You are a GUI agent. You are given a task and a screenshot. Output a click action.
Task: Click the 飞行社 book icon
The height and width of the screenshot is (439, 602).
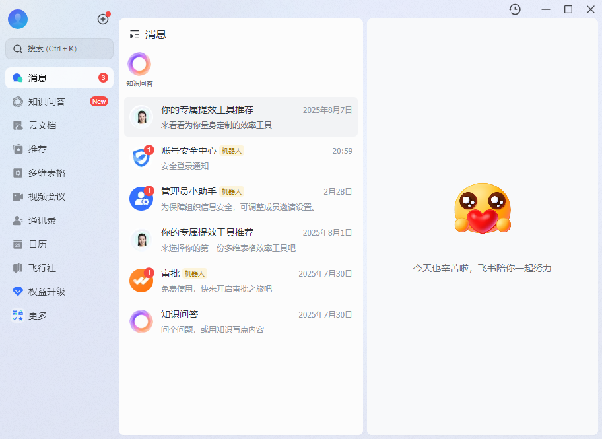18,268
